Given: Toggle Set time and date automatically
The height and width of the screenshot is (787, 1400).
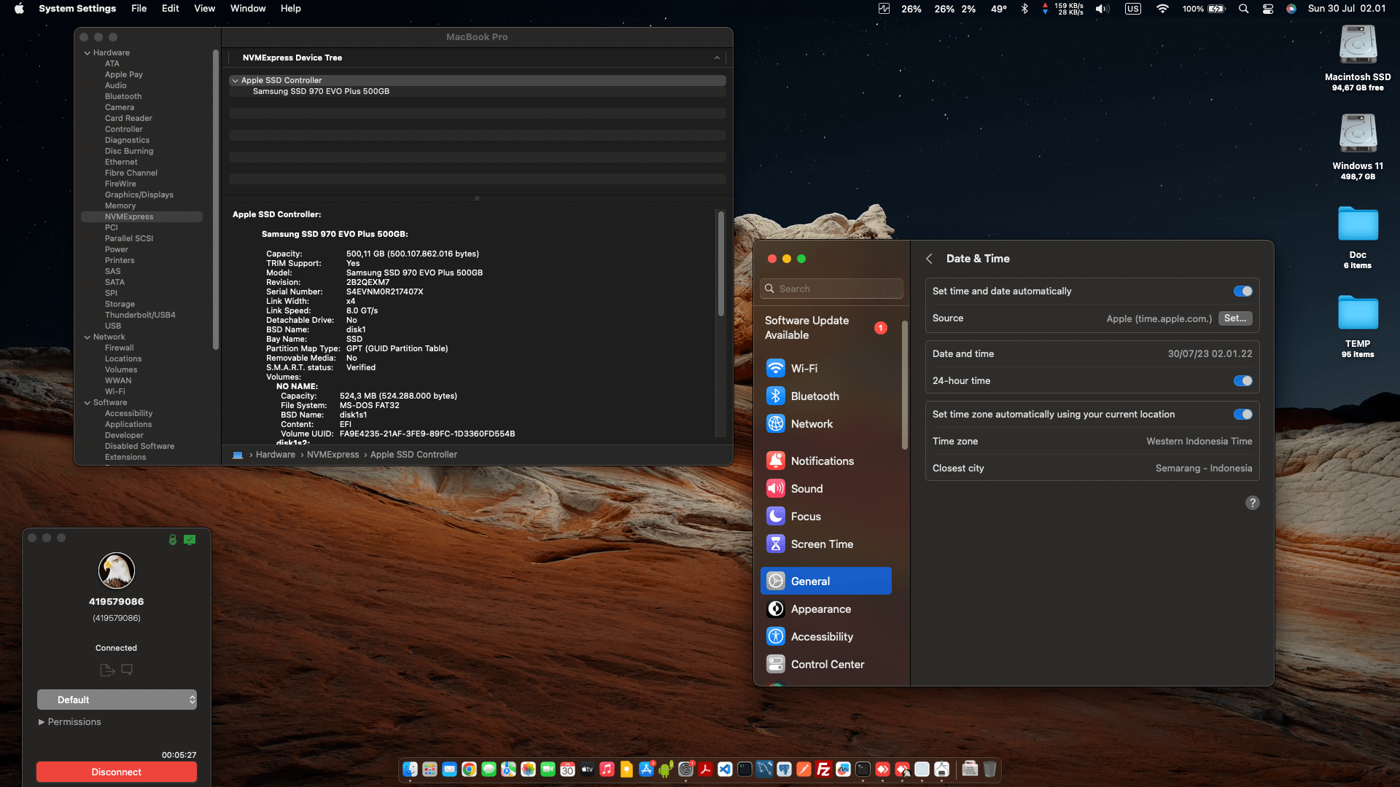Looking at the screenshot, I should 1242,291.
